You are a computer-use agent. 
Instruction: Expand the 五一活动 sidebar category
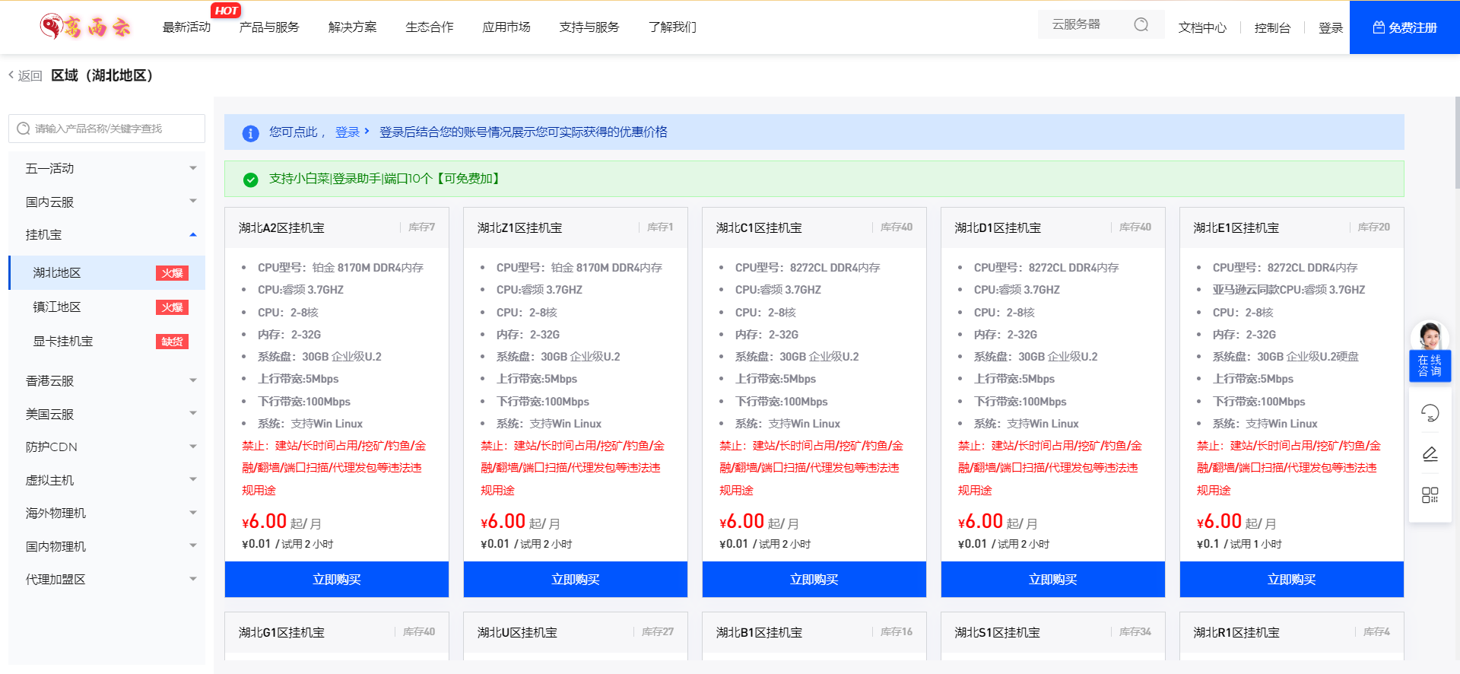pos(106,168)
